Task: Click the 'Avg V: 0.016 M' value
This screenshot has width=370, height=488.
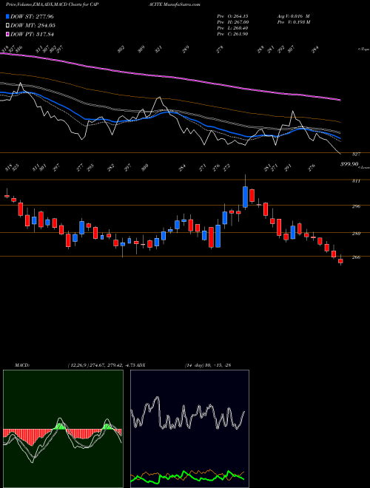Action: [x=293, y=16]
